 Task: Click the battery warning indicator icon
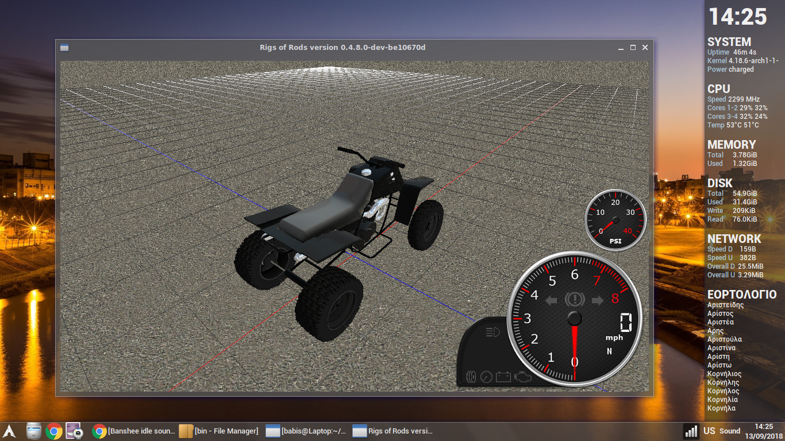point(503,377)
